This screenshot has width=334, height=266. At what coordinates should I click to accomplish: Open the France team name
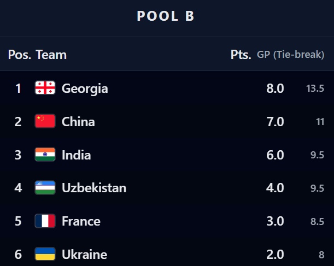(81, 221)
